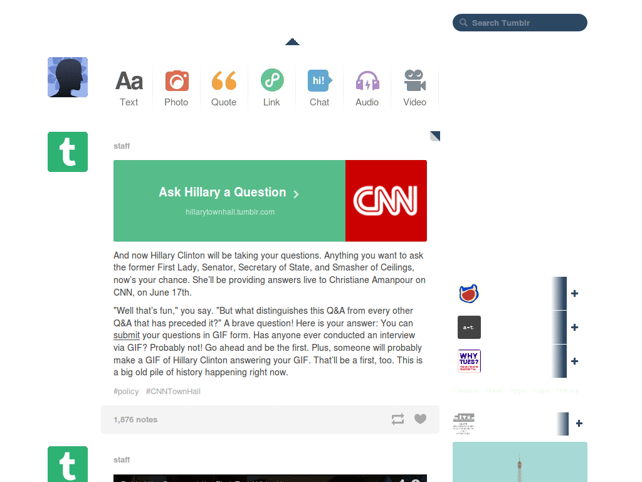642x482 pixels.
Task: Open the Privacy footer link
Action: (567, 390)
